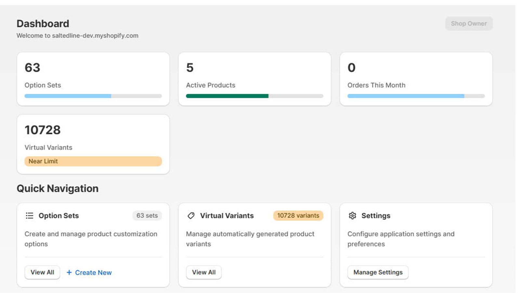Click the Orders This Month label
The height and width of the screenshot is (293, 520).
[x=376, y=85]
